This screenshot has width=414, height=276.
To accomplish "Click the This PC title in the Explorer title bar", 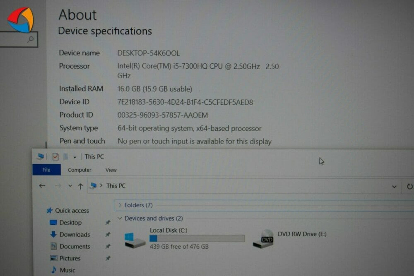I will click(94, 157).
